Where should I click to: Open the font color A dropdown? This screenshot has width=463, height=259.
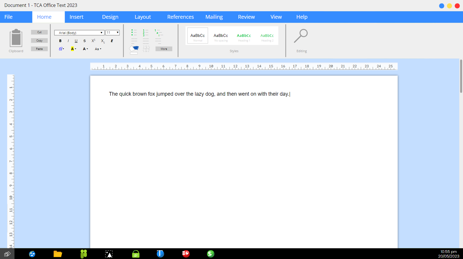(85, 49)
